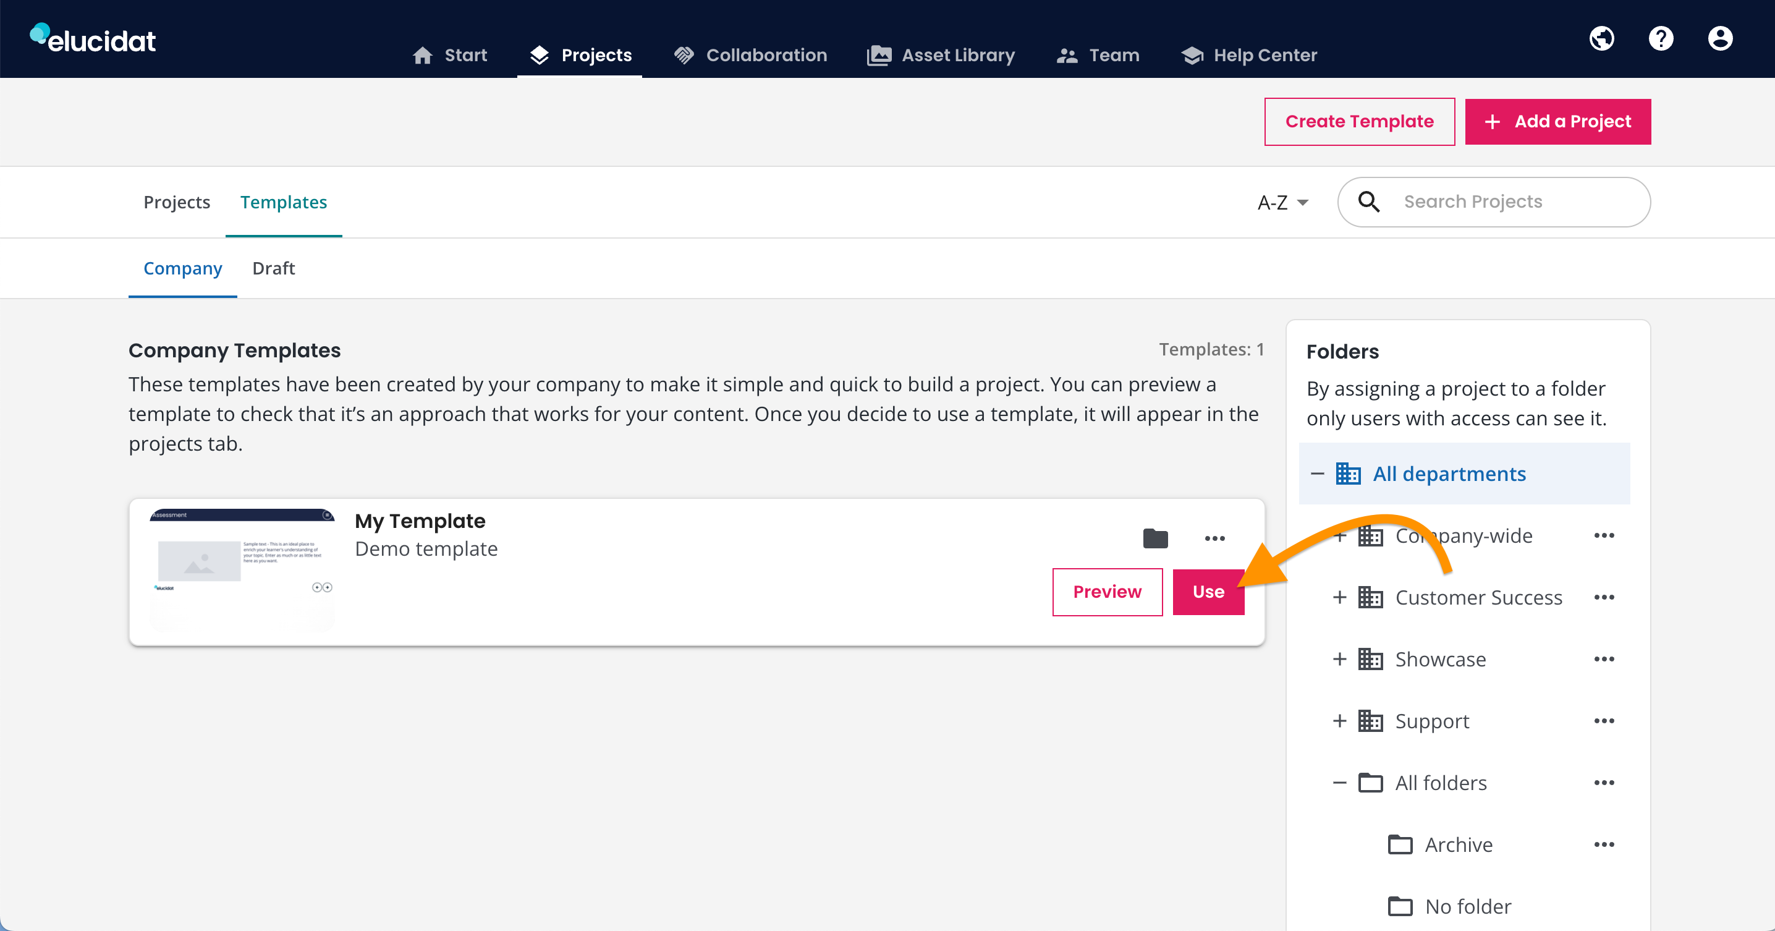Switch to the Draft templates tab

tap(274, 268)
